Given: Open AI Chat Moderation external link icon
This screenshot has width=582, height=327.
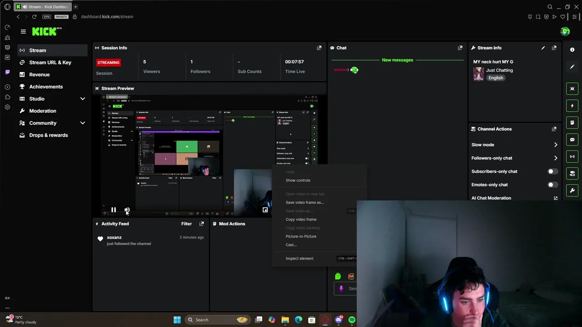Looking at the screenshot, I should click(x=556, y=198).
